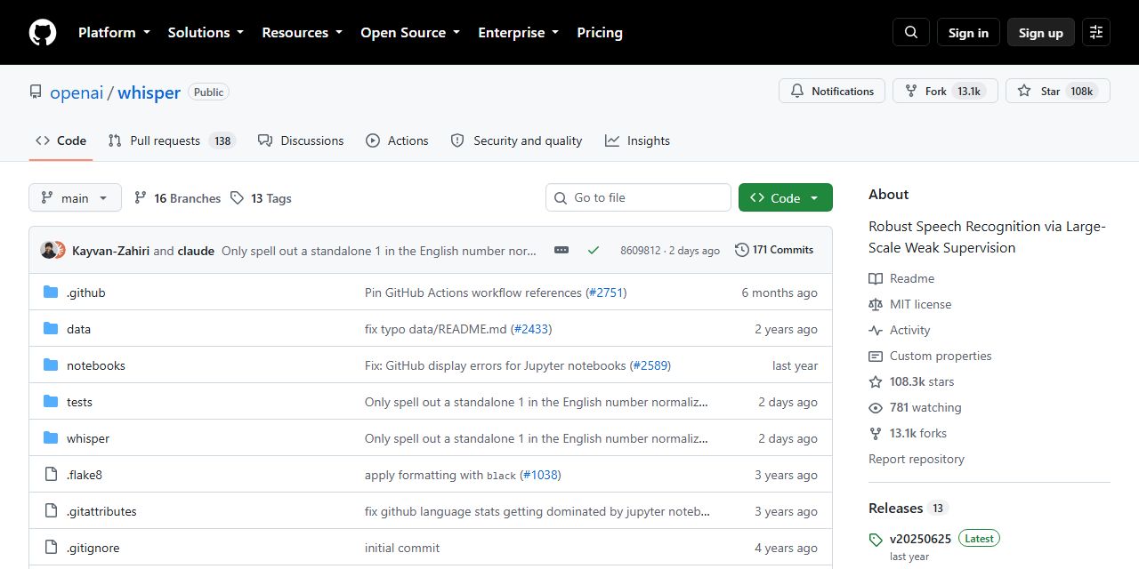Open the appearance settings icon in header
This screenshot has width=1139, height=569.
click(x=1096, y=32)
